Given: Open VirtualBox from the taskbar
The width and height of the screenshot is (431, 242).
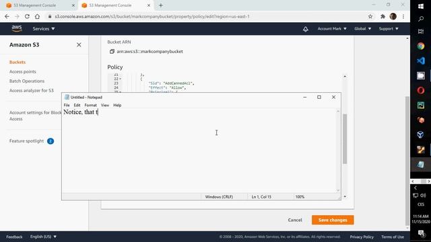Looking at the screenshot, I should tap(420, 134).
